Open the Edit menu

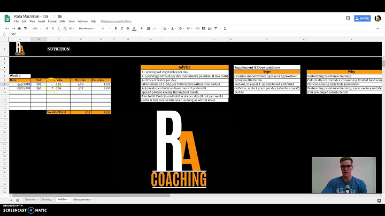[x=24, y=21]
